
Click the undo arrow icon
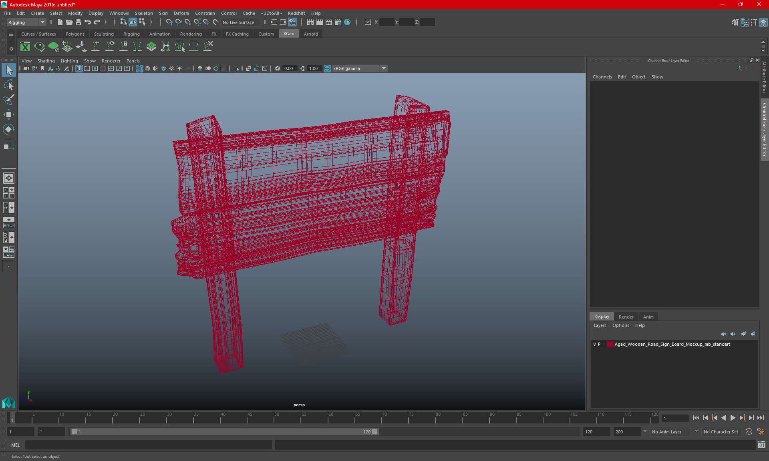(x=88, y=22)
